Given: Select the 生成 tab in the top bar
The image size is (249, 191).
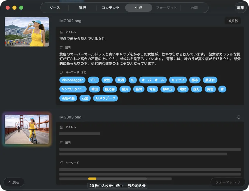Looking at the screenshot, I should 138,8.
